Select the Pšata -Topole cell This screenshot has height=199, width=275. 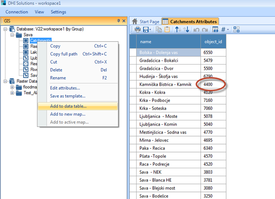168,156
